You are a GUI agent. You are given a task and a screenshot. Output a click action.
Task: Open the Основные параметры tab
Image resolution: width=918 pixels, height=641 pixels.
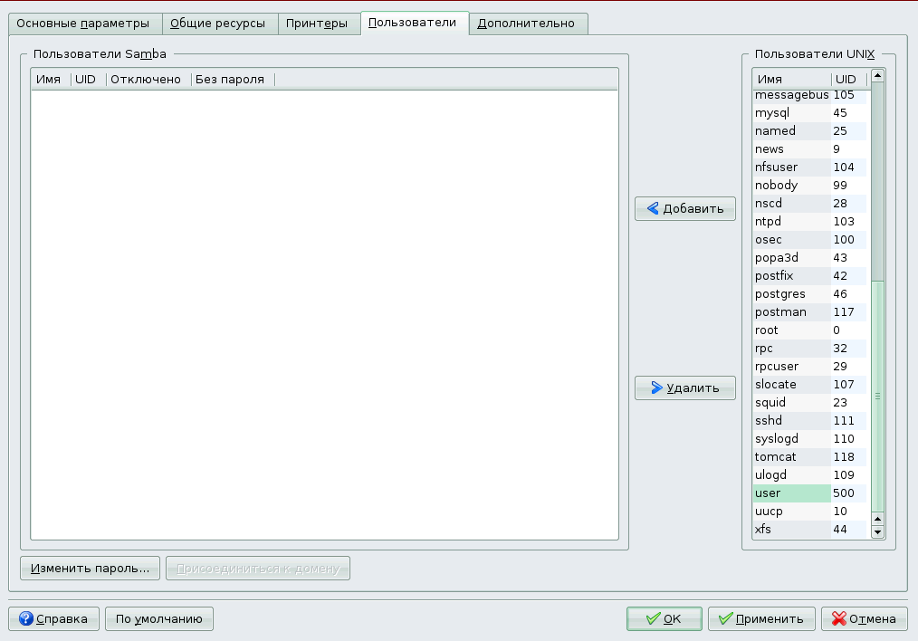[x=84, y=23]
